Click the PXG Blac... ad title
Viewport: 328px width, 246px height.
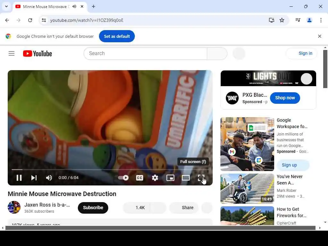[x=255, y=95]
